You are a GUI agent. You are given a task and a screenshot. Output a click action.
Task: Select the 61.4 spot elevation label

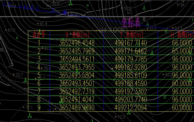tap(44, 24)
